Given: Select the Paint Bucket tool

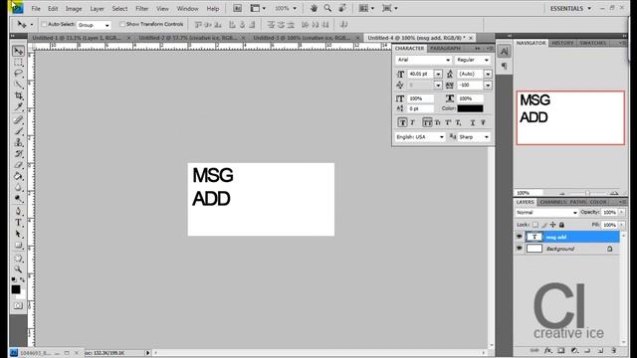Looking at the screenshot, I should pyautogui.click(x=18, y=176).
